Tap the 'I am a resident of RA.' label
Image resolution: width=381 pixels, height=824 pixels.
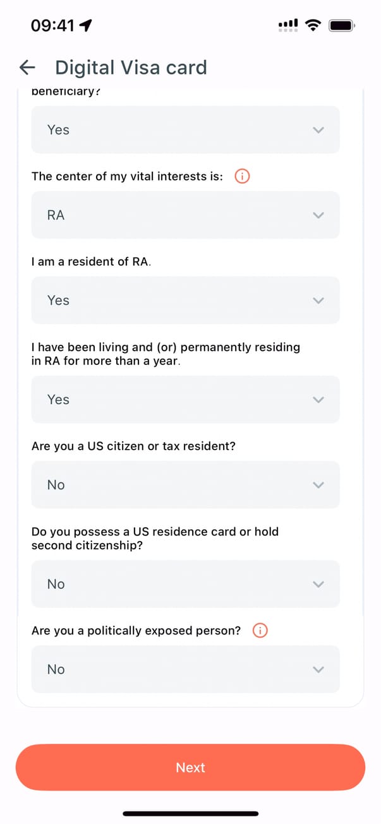[x=91, y=261]
